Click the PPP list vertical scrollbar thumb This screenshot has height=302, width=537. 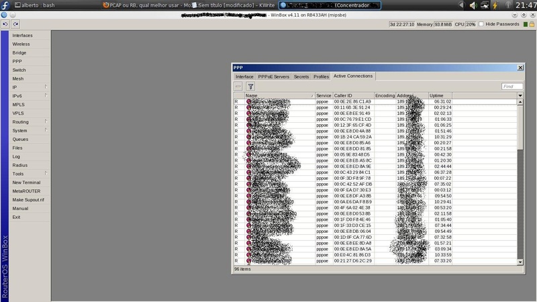[x=520, y=128]
